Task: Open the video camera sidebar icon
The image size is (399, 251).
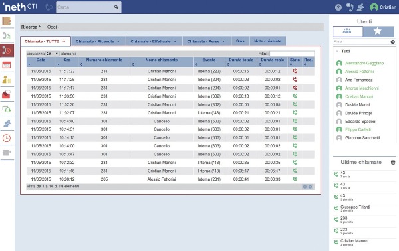Action: (x=7, y=153)
